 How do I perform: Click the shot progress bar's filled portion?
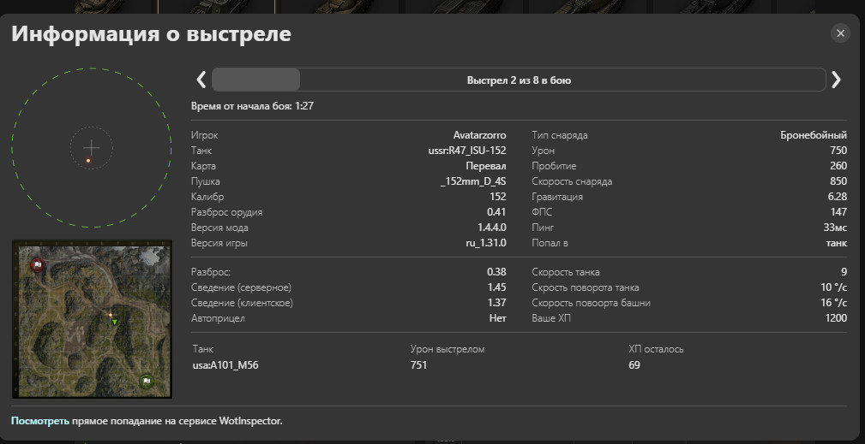click(255, 80)
